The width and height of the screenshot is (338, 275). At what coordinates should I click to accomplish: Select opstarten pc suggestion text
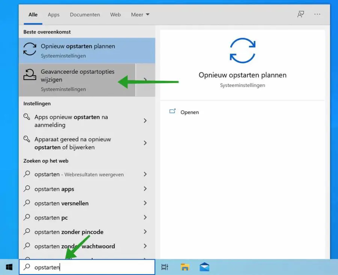click(x=51, y=217)
